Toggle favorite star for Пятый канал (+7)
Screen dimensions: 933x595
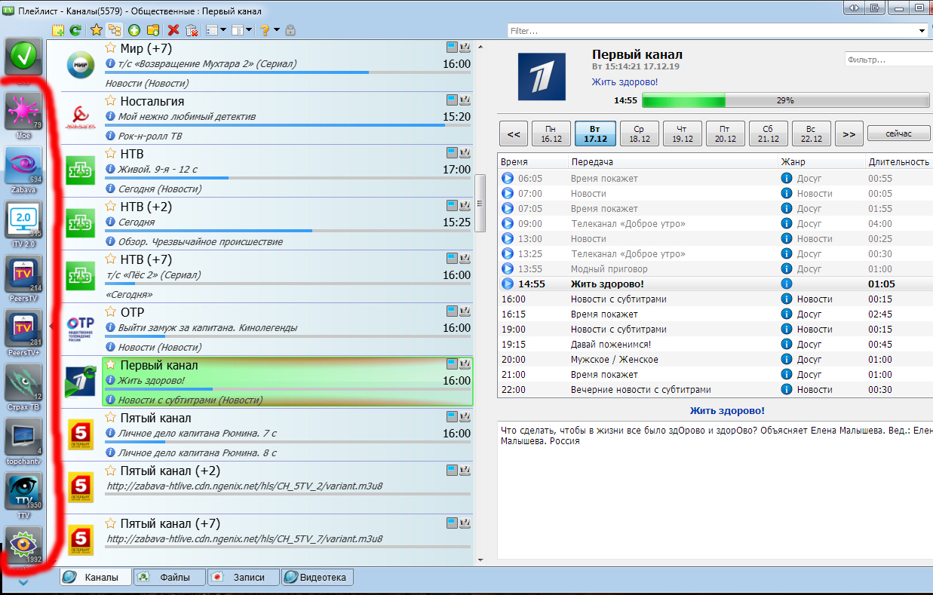tap(110, 523)
